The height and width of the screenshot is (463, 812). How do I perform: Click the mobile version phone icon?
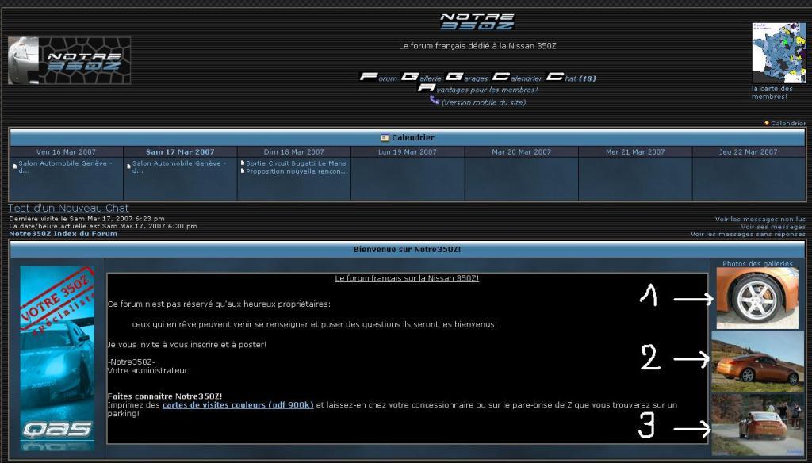(434, 101)
